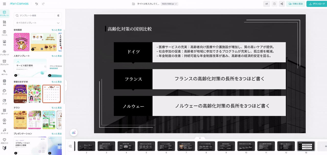The height and width of the screenshot is (155, 327).
Task: Collapse the left template panel handle
Action: pos(66,85)
